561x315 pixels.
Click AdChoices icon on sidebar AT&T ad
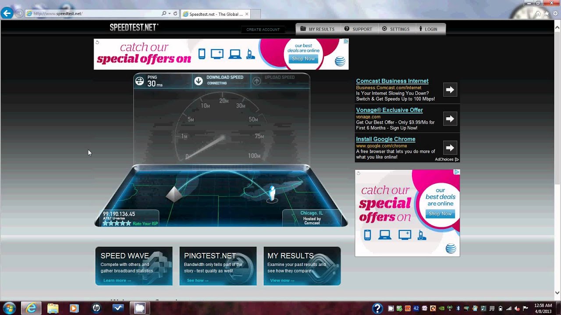coord(456,172)
